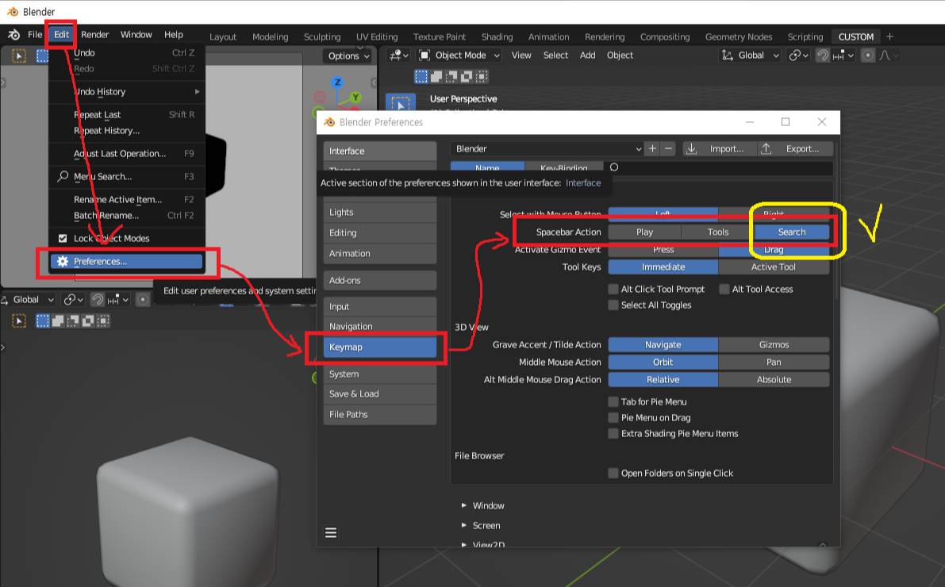Screen dimensions: 945x587
Task: Select the Select Box tool in lower-left viewport
Action: 19,320
